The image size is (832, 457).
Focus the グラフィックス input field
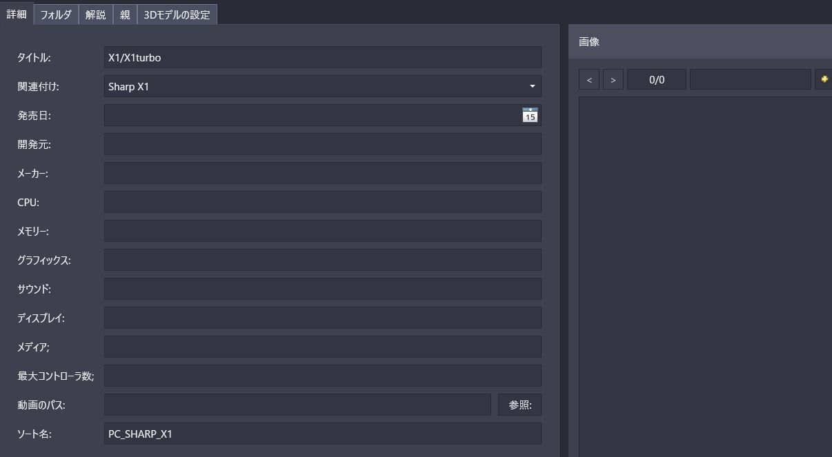[x=323, y=260]
